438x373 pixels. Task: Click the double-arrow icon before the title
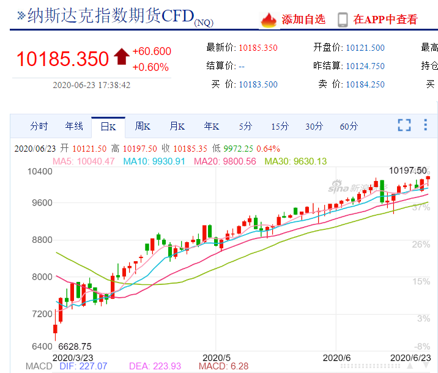coord(21,15)
